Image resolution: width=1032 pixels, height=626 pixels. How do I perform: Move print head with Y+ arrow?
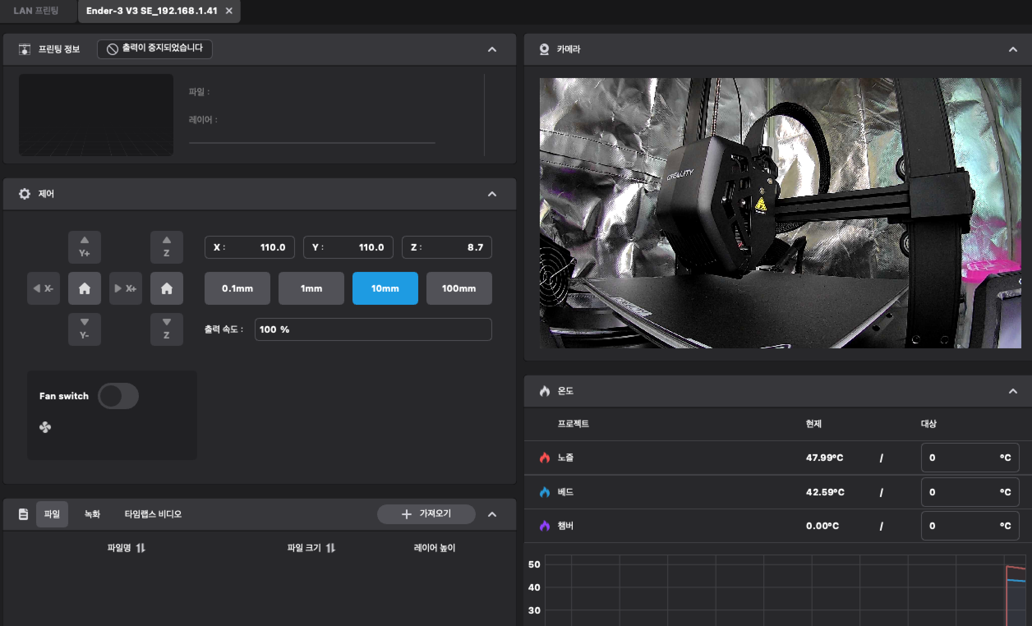pyautogui.click(x=84, y=246)
